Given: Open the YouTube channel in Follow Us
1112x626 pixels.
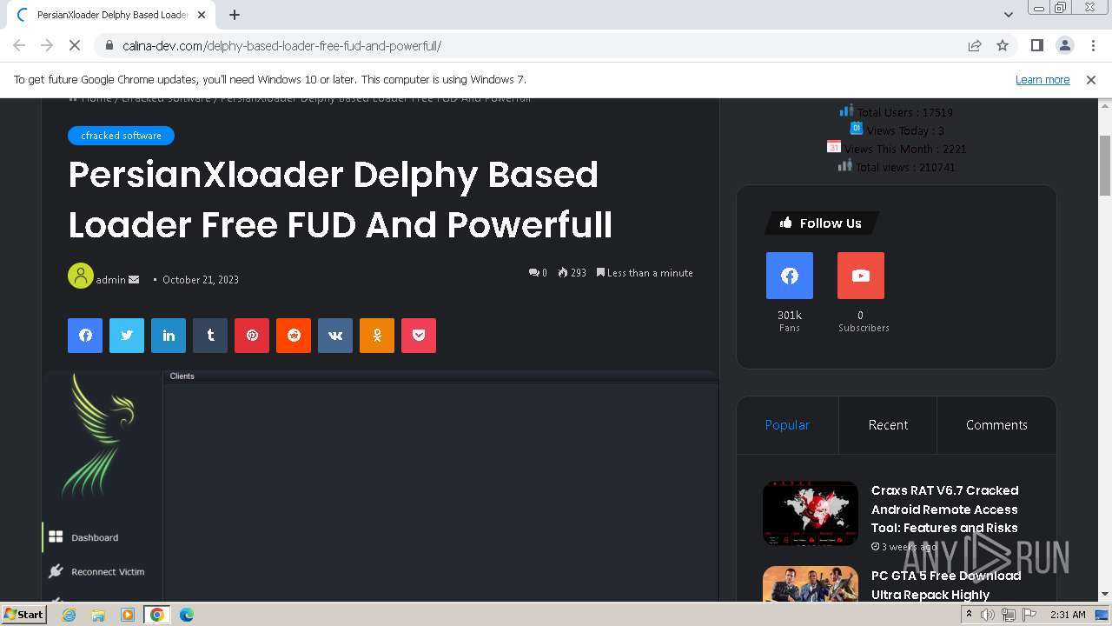Looking at the screenshot, I should coord(861,276).
